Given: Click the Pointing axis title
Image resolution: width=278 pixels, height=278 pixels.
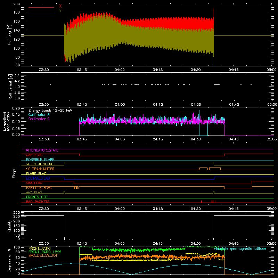Looking at the screenshot, I should [9, 34].
